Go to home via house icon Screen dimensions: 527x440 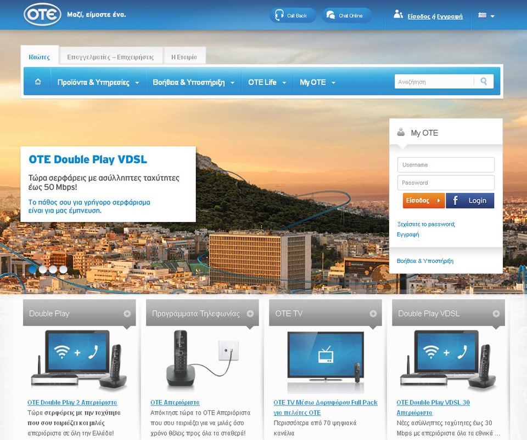38,82
